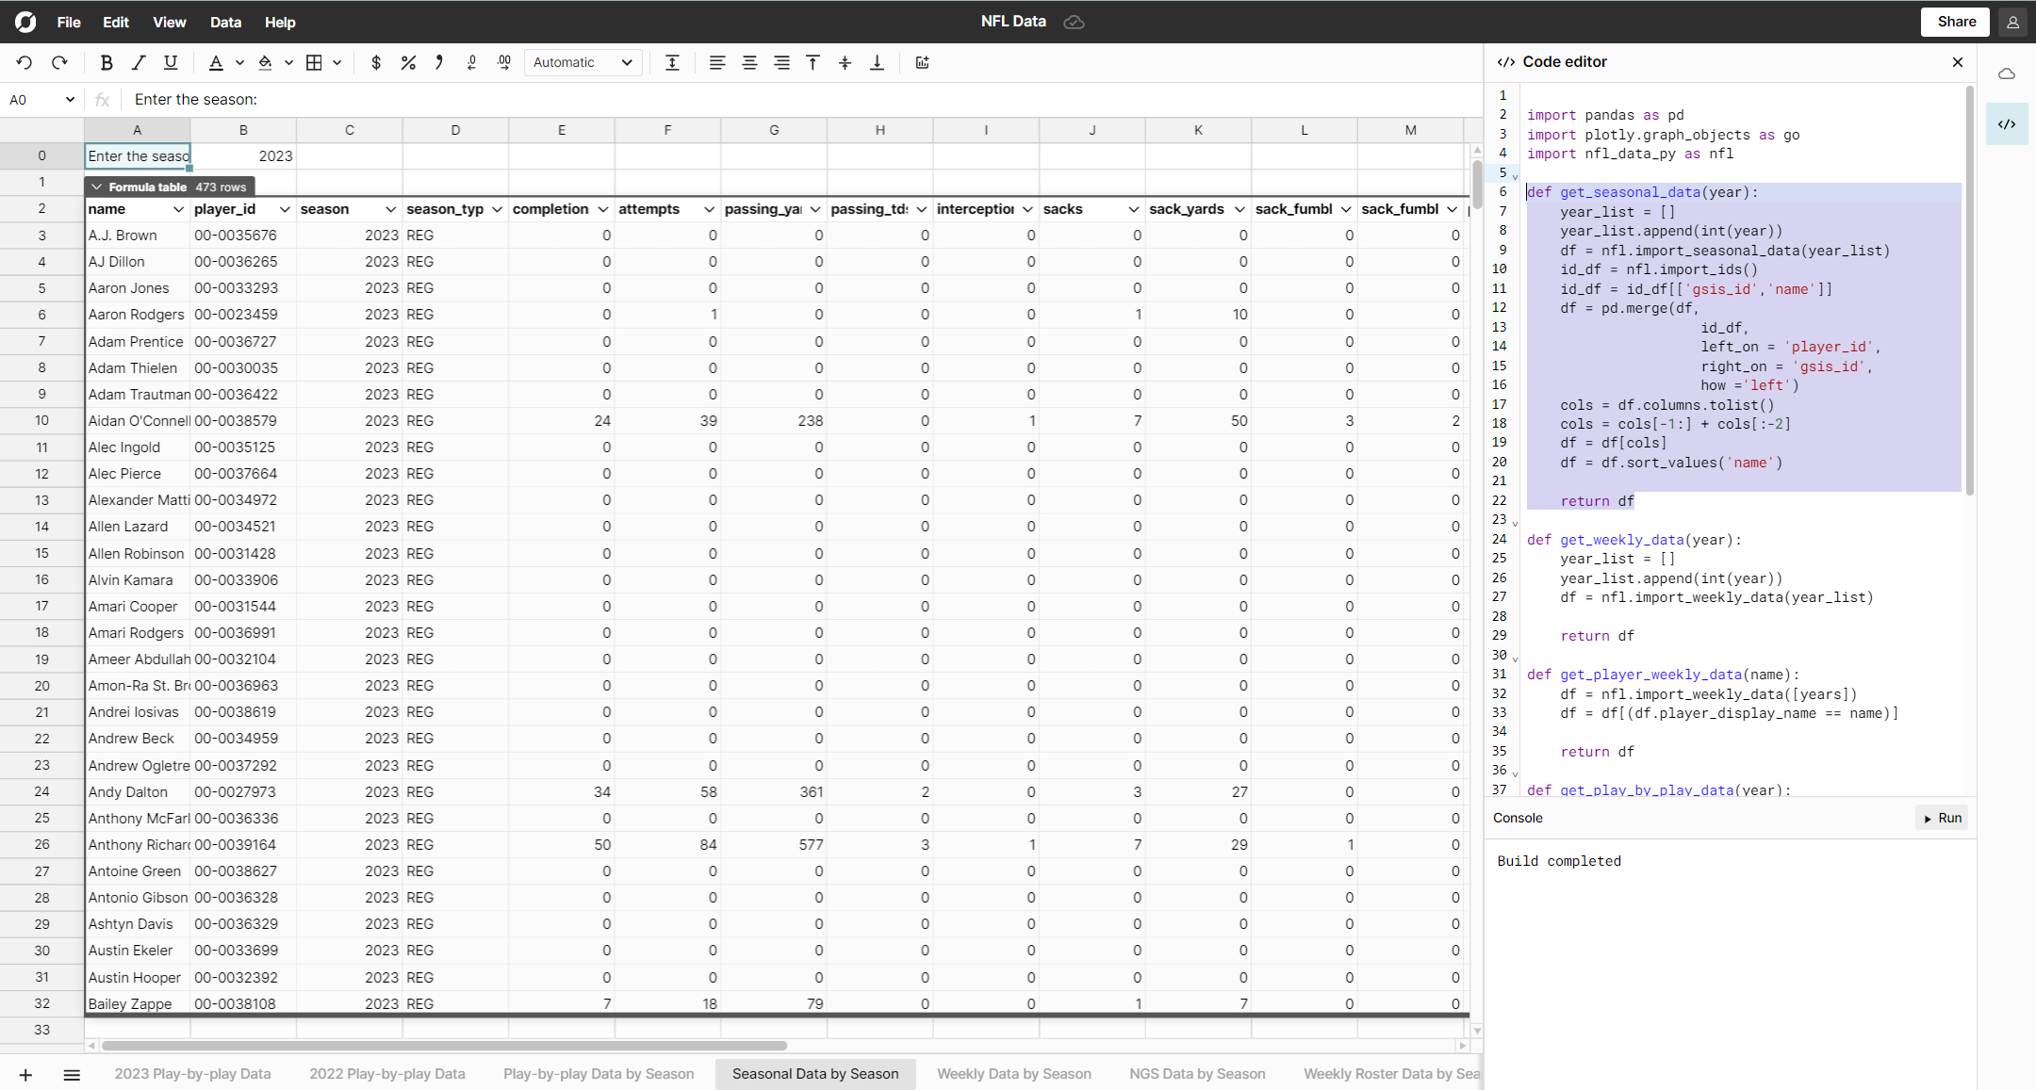This screenshot has width=2036, height=1090.
Task: Click the Share button
Action: click(1956, 22)
